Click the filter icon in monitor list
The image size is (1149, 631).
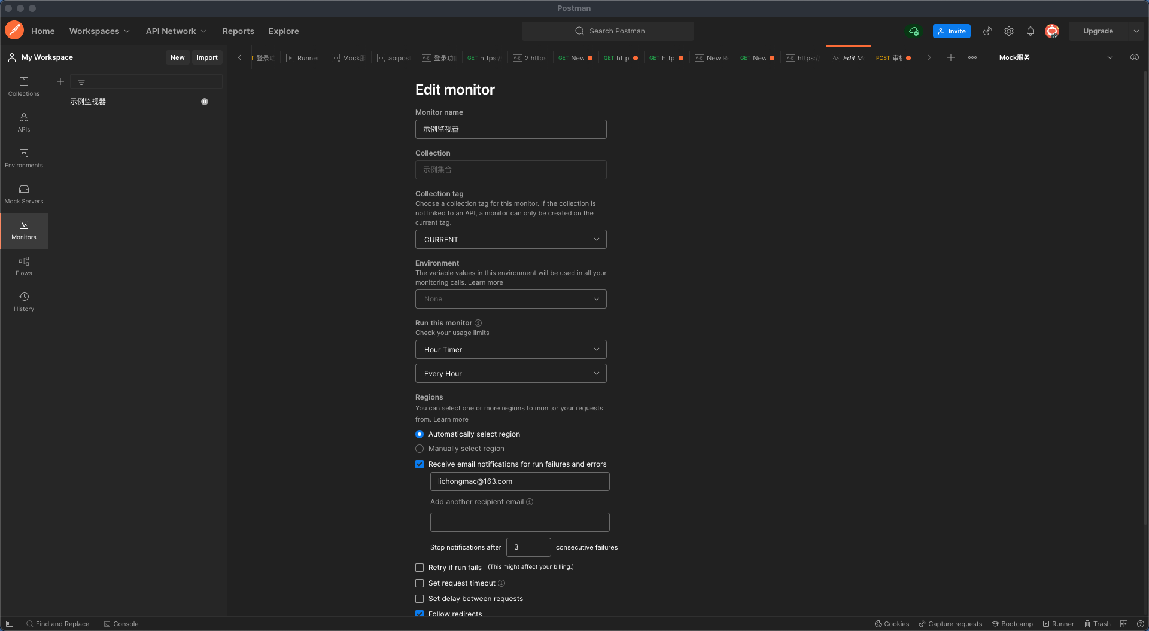pyautogui.click(x=81, y=81)
